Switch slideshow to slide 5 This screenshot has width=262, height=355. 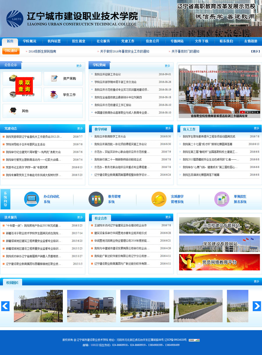coord(258,112)
